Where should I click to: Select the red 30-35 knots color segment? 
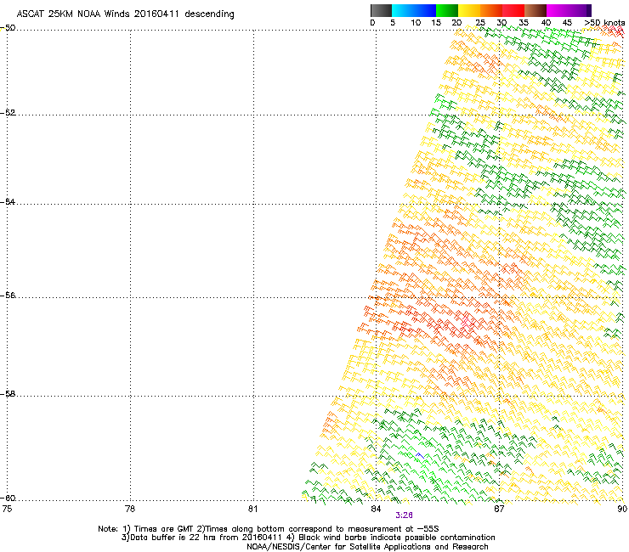(x=513, y=10)
